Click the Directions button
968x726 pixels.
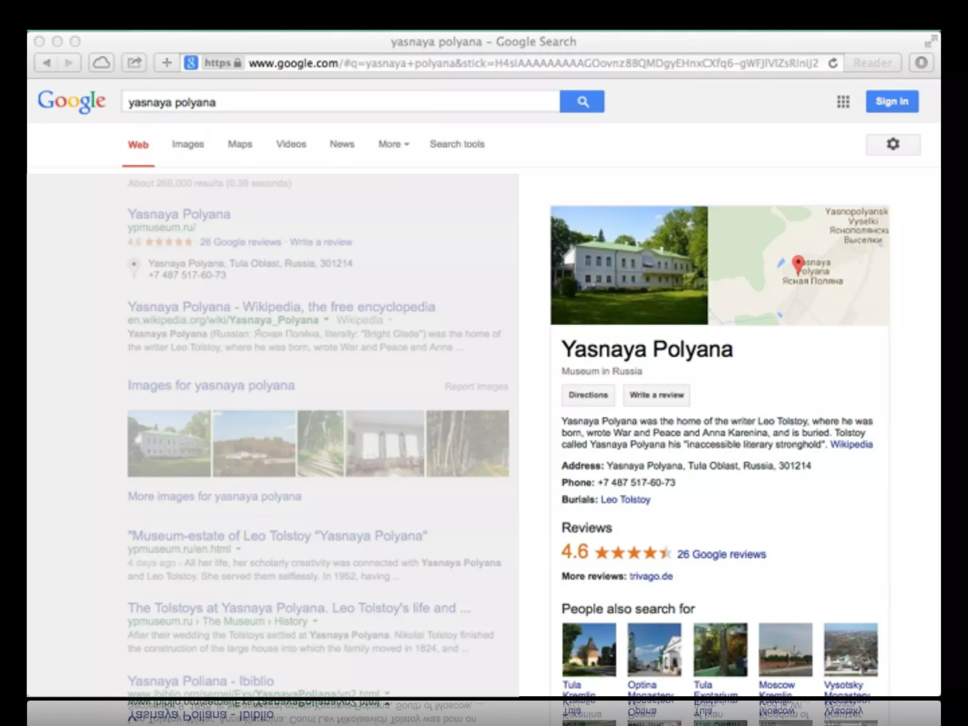[588, 395]
